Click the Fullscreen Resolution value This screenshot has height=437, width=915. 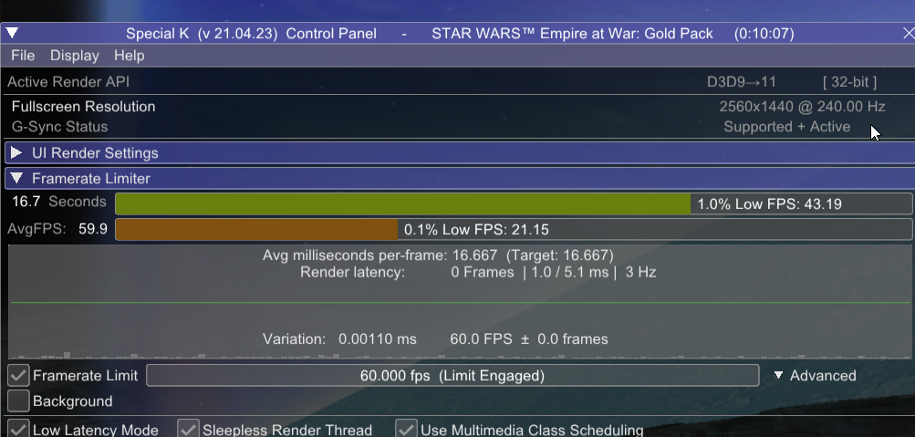pos(803,107)
